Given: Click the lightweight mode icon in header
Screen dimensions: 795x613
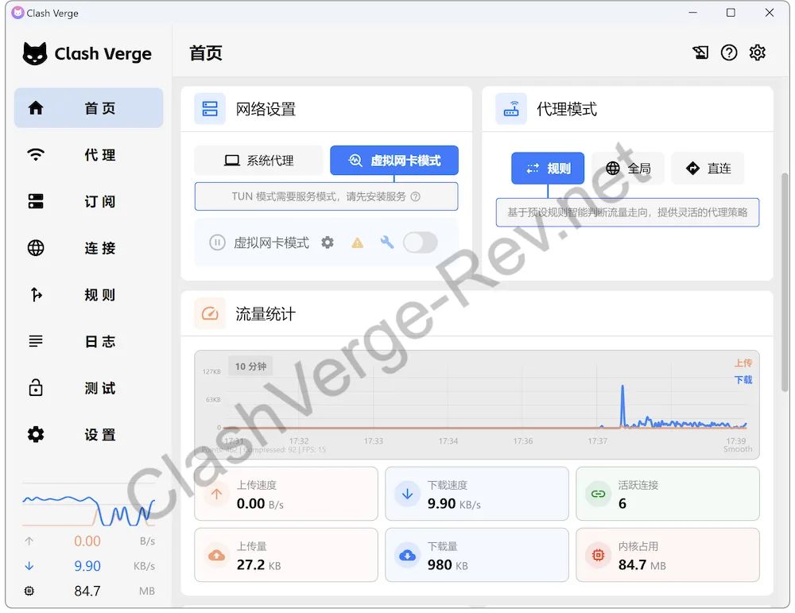Looking at the screenshot, I should [x=700, y=52].
